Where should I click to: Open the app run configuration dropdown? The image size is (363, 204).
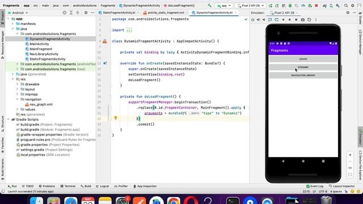pos(224,6)
